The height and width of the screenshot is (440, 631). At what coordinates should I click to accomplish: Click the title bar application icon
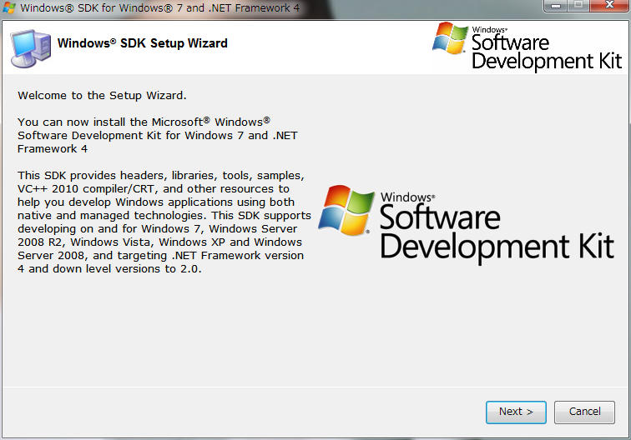point(9,7)
